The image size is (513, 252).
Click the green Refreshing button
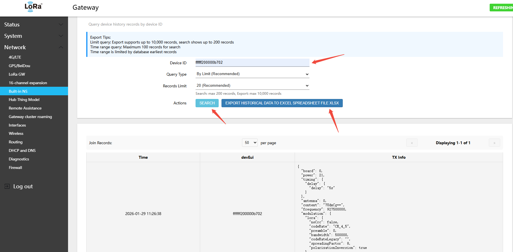502,8
